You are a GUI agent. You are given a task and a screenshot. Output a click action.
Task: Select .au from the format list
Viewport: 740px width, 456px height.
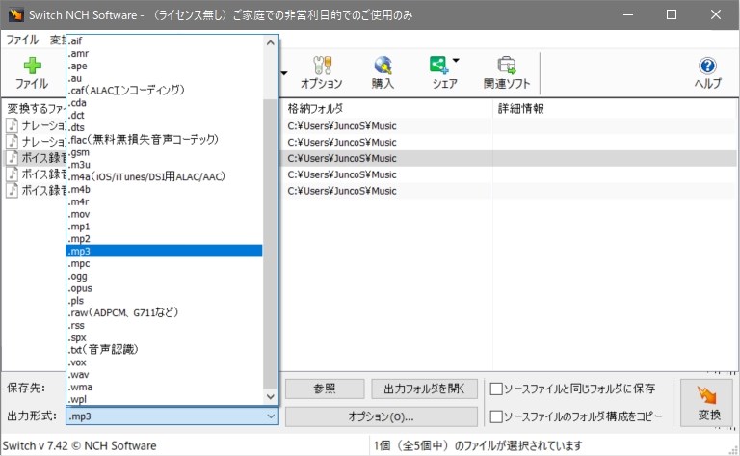coord(165,78)
